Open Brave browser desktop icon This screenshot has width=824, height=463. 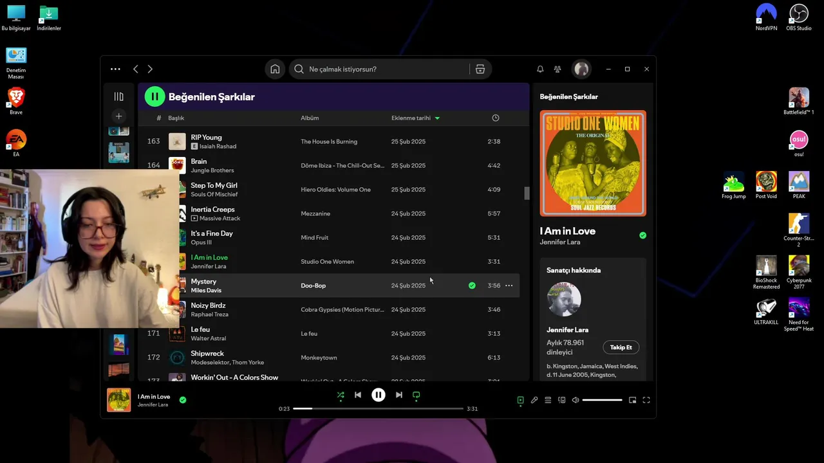click(16, 102)
